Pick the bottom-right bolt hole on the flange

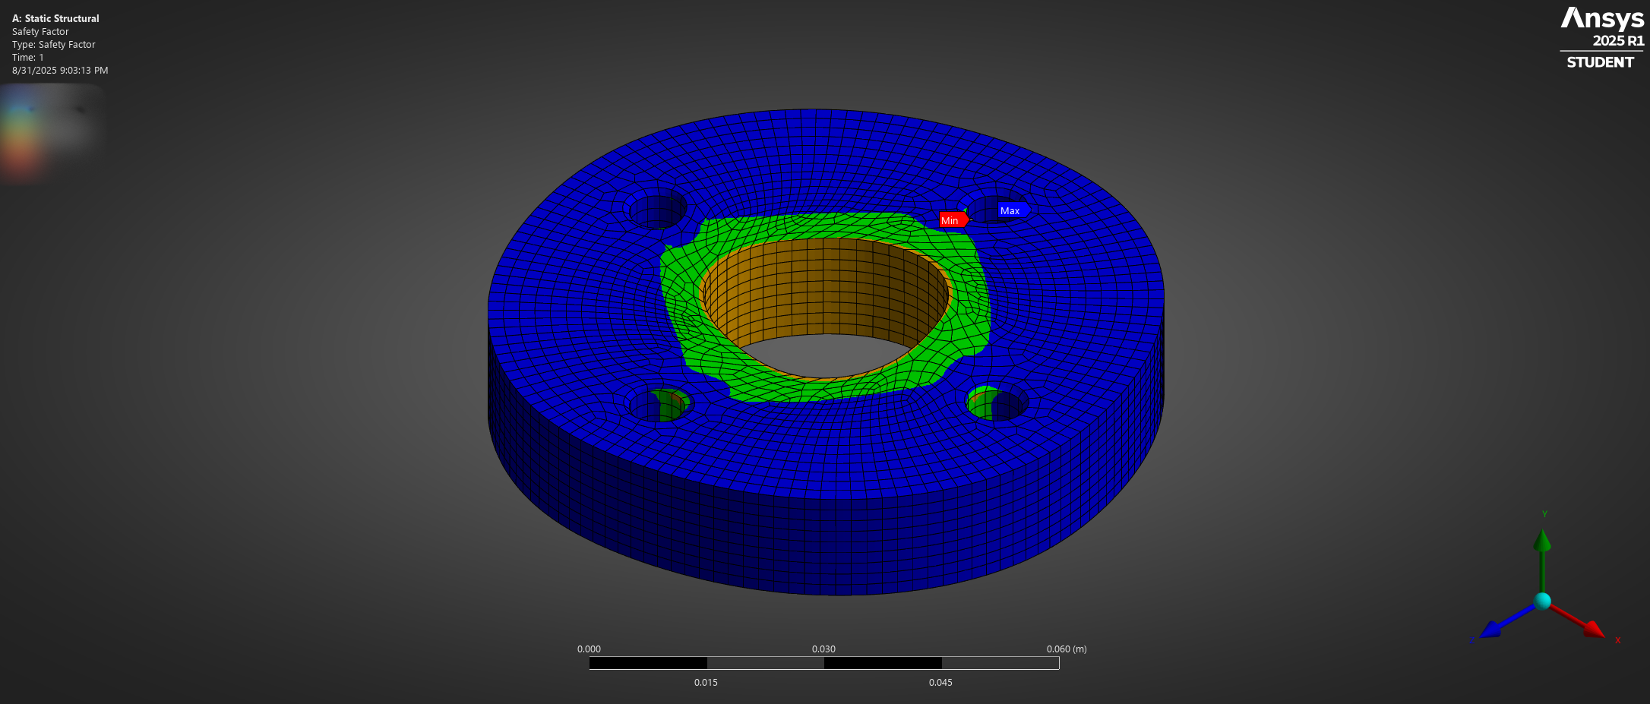click(998, 403)
